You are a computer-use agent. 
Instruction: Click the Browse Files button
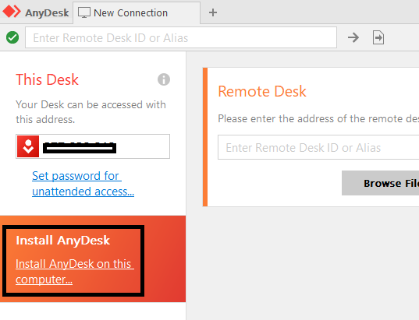pos(381,183)
